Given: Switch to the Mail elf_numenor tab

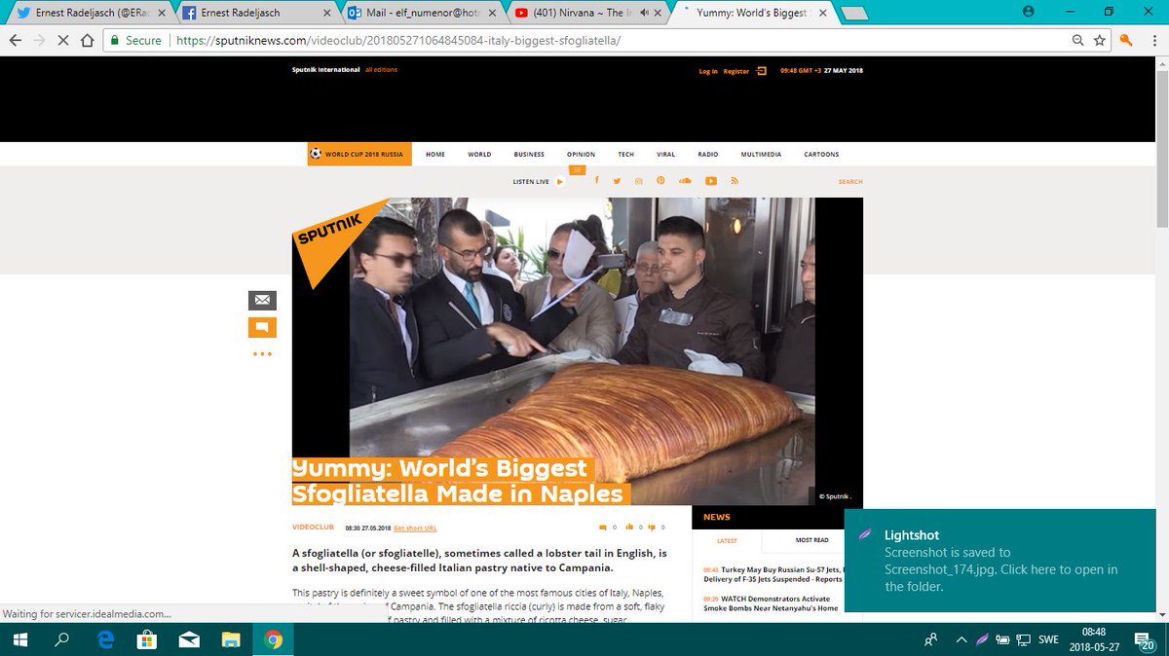Looking at the screenshot, I should click(422, 13).
